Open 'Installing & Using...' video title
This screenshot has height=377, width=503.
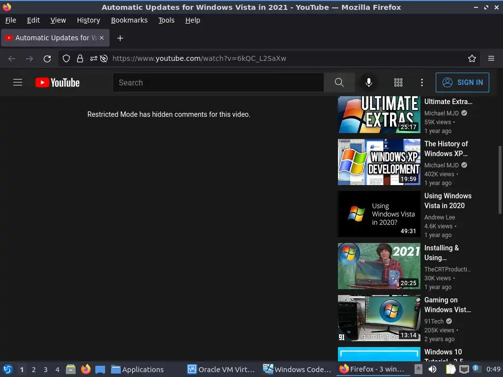(442, 253)
